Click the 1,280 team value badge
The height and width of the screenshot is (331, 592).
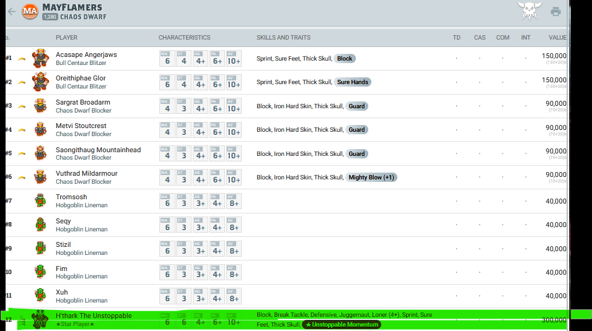50,17
